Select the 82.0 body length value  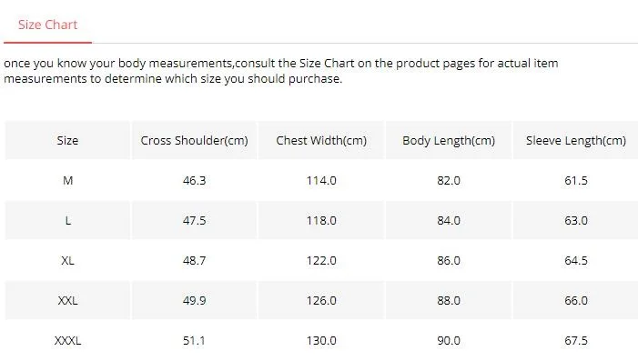[449, 180]
